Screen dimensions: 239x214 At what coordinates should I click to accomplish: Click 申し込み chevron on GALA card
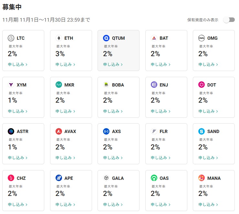pyautogui.click(x=122, y=205)
